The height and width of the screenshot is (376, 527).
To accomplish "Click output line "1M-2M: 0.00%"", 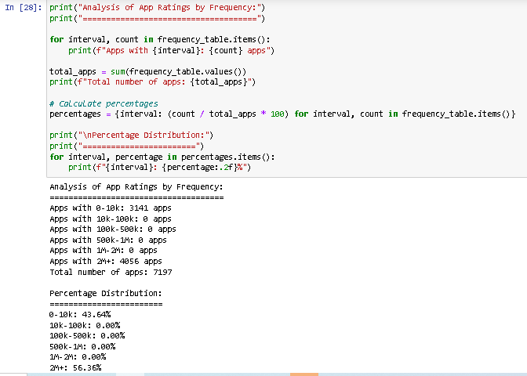I will 78,356.
